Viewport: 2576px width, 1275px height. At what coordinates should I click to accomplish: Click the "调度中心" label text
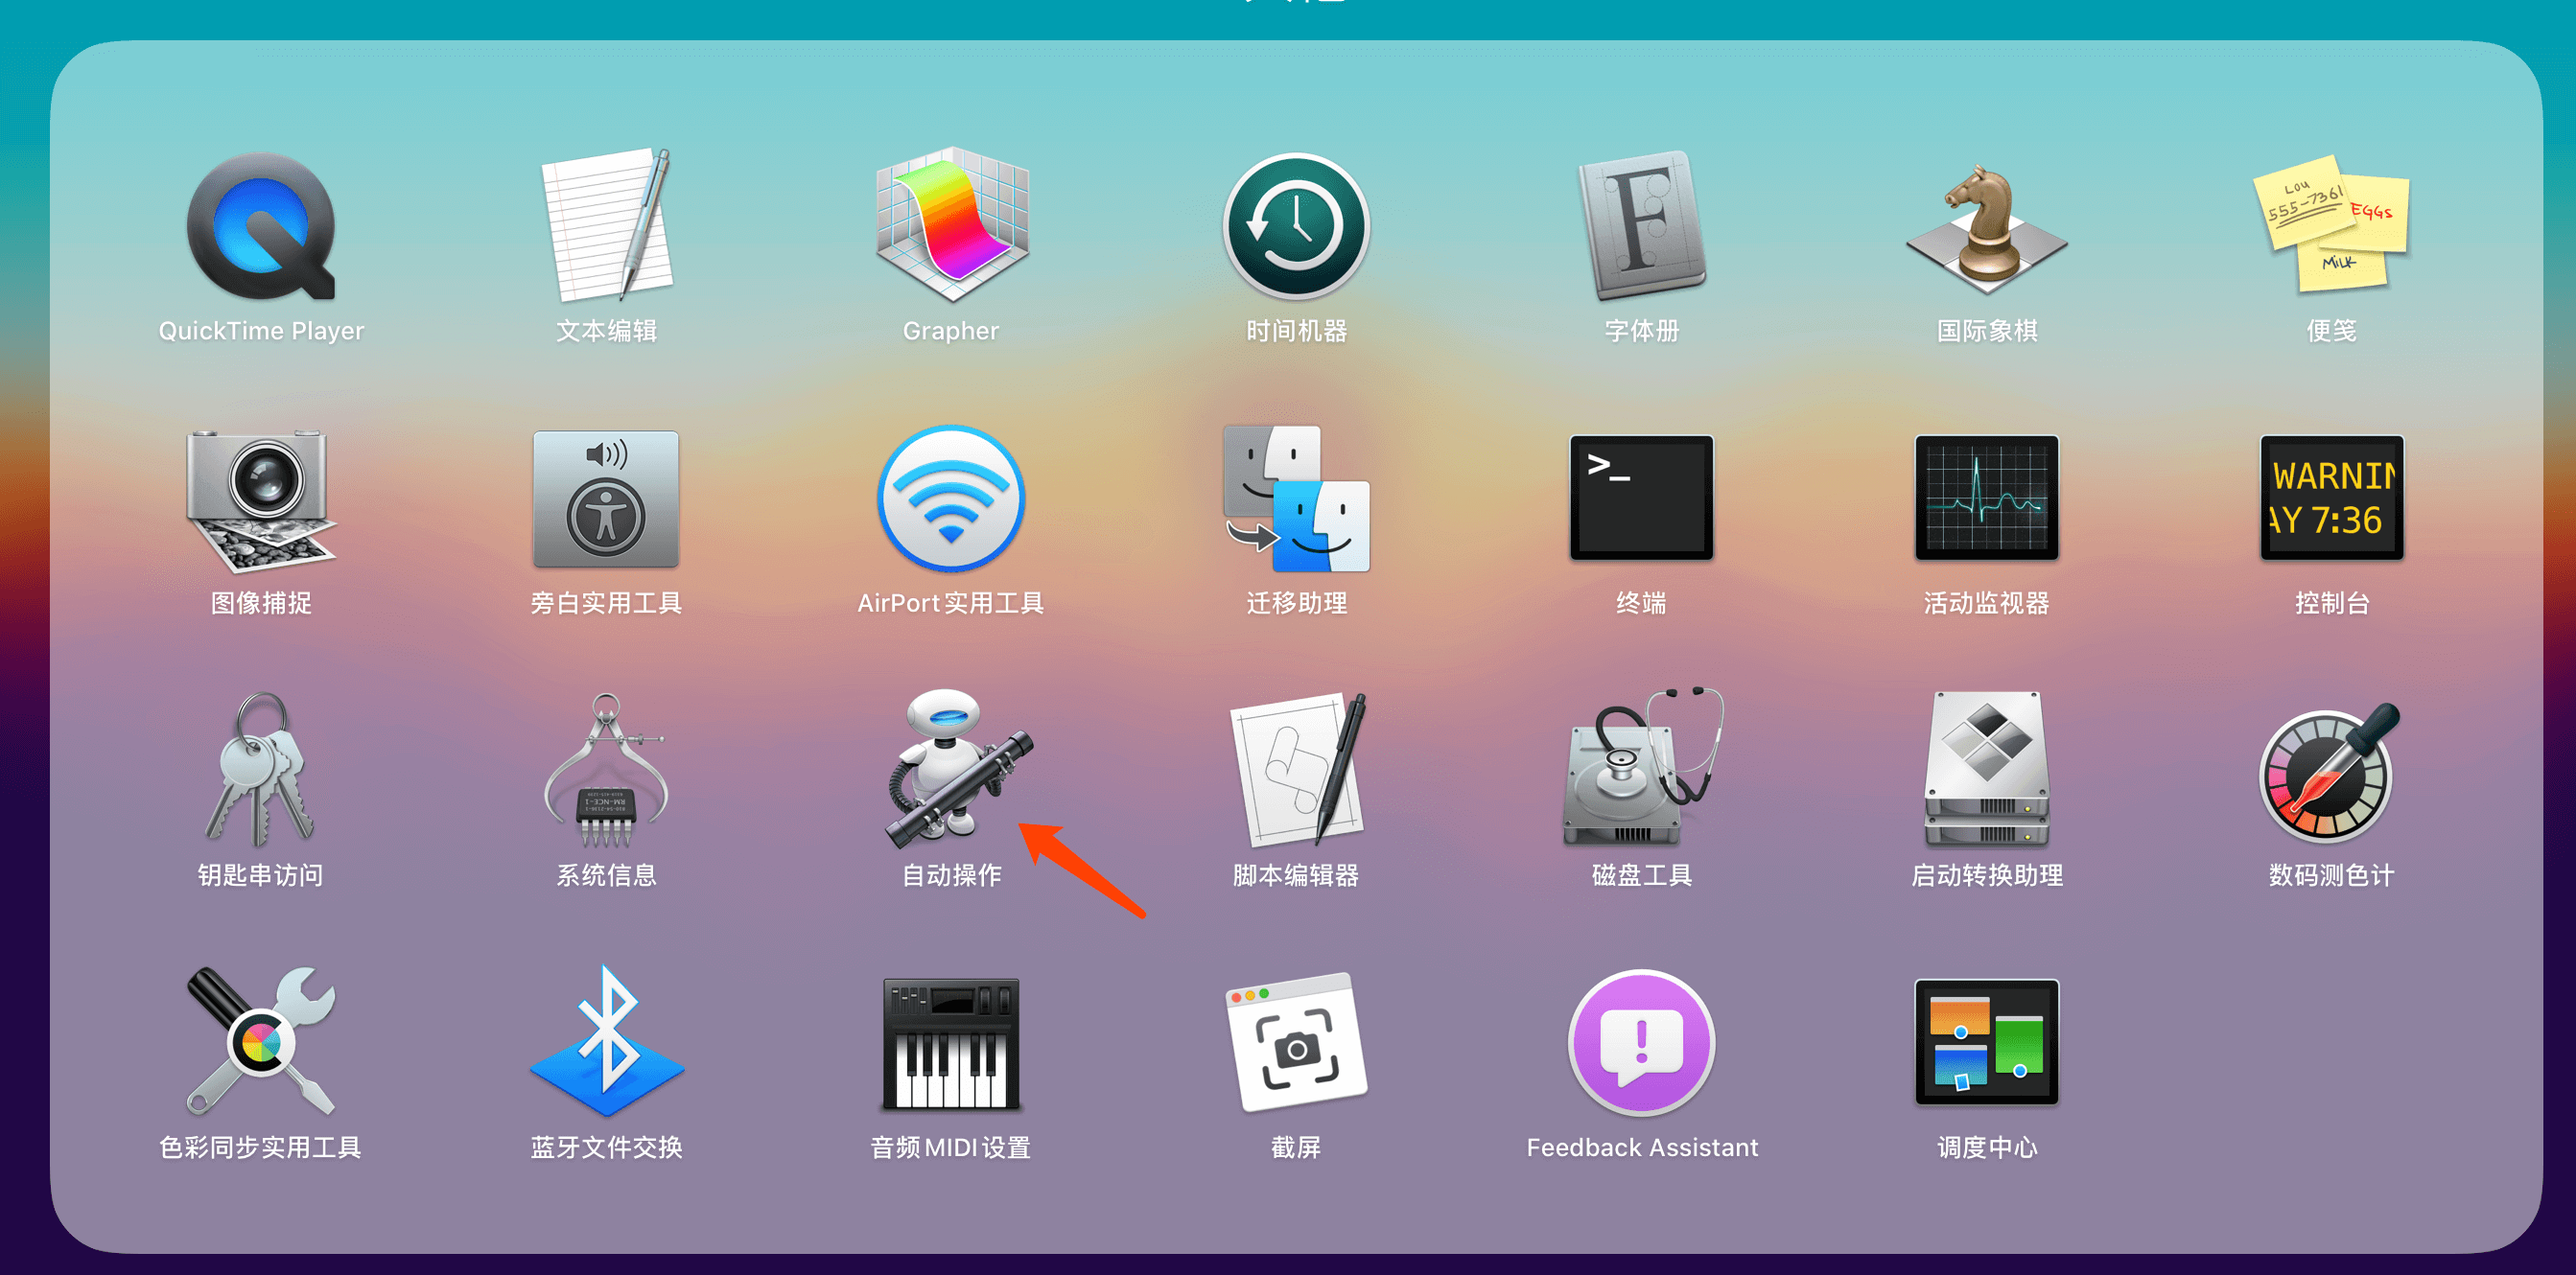click(x=1986, y=1147)
